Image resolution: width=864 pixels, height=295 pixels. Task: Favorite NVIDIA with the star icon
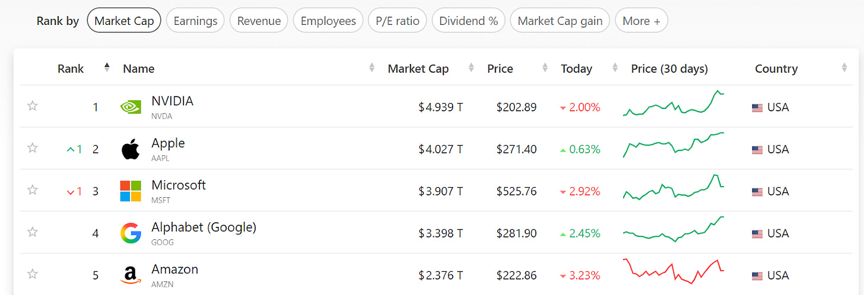[33, 106]
